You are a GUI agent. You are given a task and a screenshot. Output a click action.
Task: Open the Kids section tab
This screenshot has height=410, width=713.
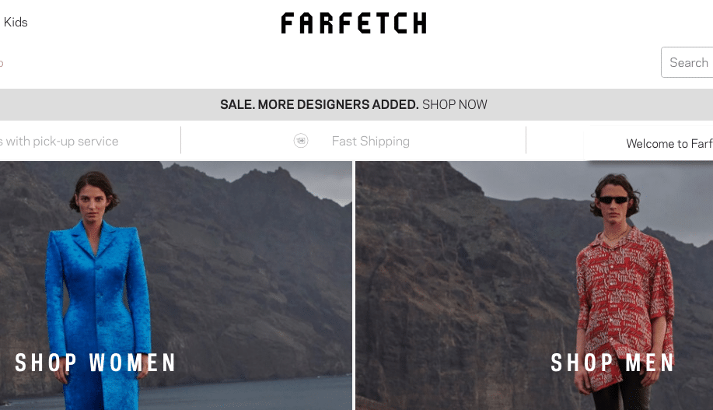tap(16, 22)
